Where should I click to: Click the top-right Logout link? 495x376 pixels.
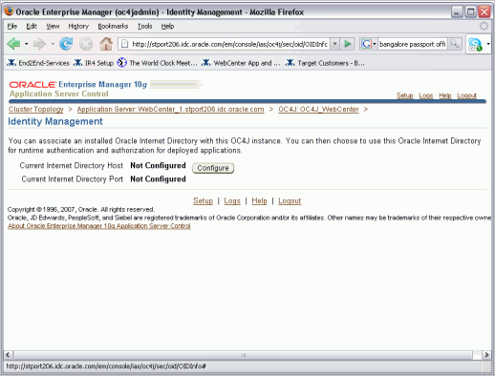point(466,95)
